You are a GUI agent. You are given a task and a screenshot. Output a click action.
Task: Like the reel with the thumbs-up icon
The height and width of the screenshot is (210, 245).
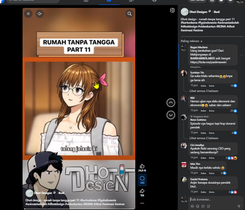click(x=142, y=166)
